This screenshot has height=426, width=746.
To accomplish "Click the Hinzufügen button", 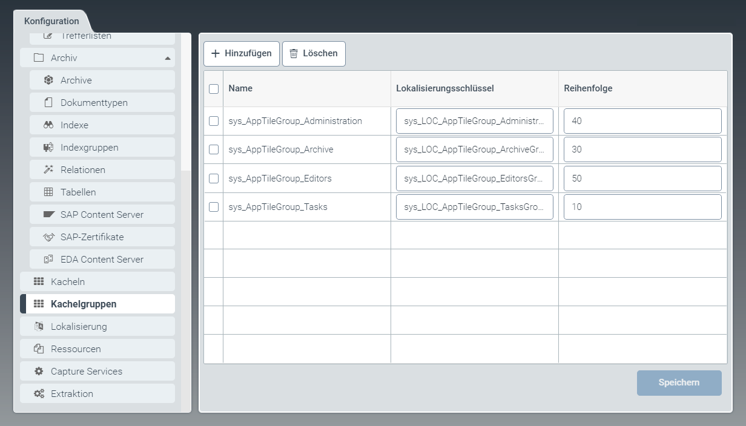I will pyautogui.click(x=241, y=53).
